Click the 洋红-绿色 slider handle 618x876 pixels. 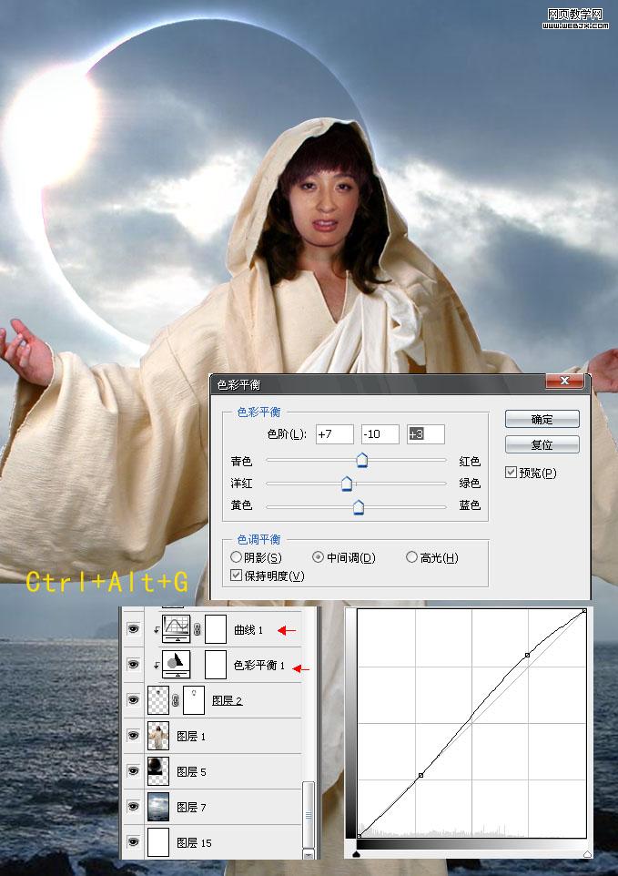[x=347, y=484]
